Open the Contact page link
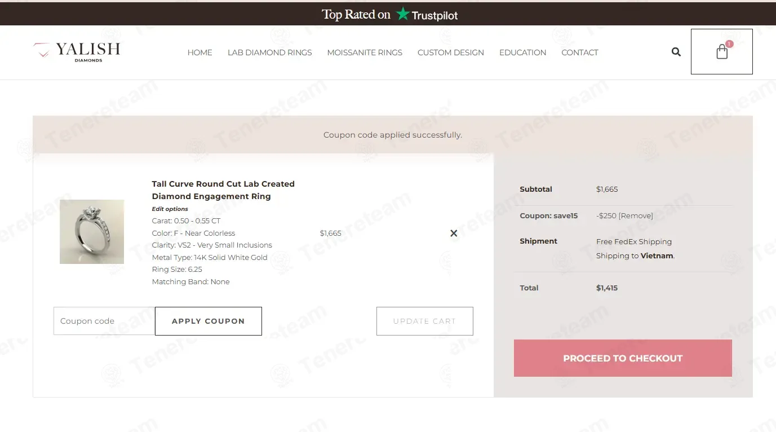The image size is (776, 432). (579, 52)
